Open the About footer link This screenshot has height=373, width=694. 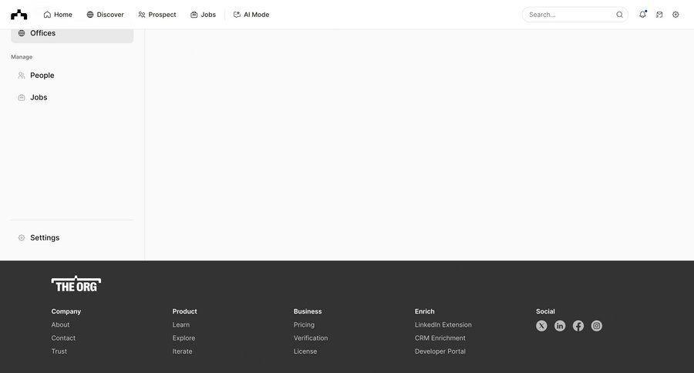coord(60,324)
